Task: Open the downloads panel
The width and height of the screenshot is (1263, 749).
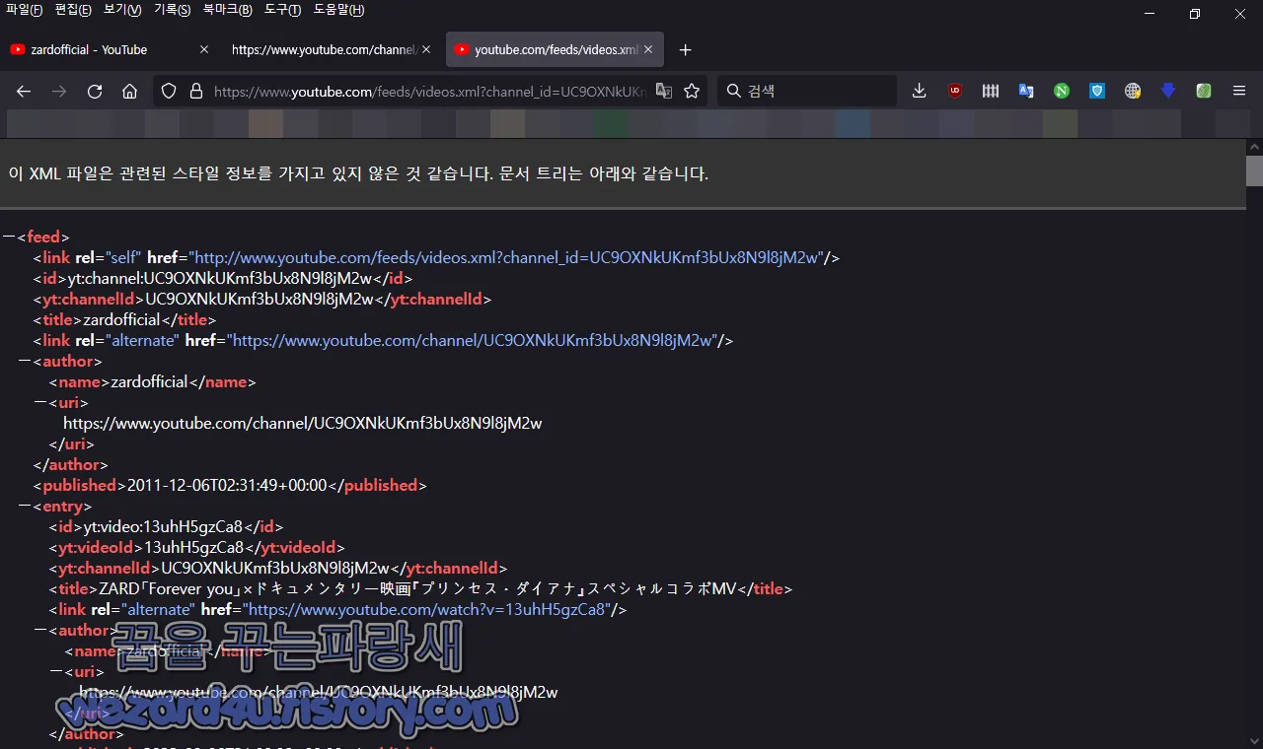Action: [x=919, y=92]
